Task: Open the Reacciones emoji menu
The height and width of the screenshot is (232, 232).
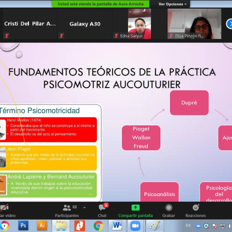Action: pos(195,211)
